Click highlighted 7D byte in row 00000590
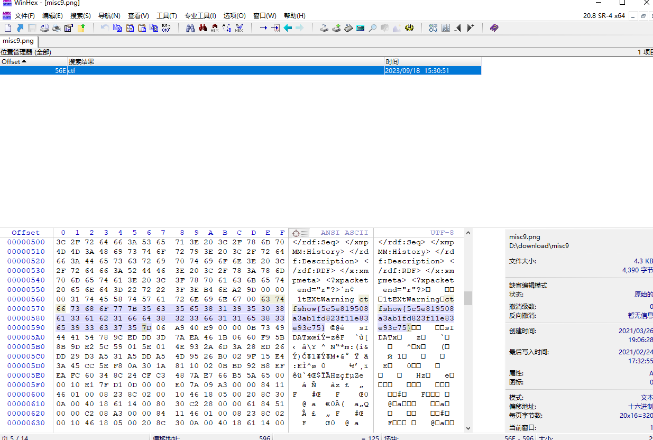Image resolution: width=653 pixels, height=440 pixels. (x=146, y=328)
